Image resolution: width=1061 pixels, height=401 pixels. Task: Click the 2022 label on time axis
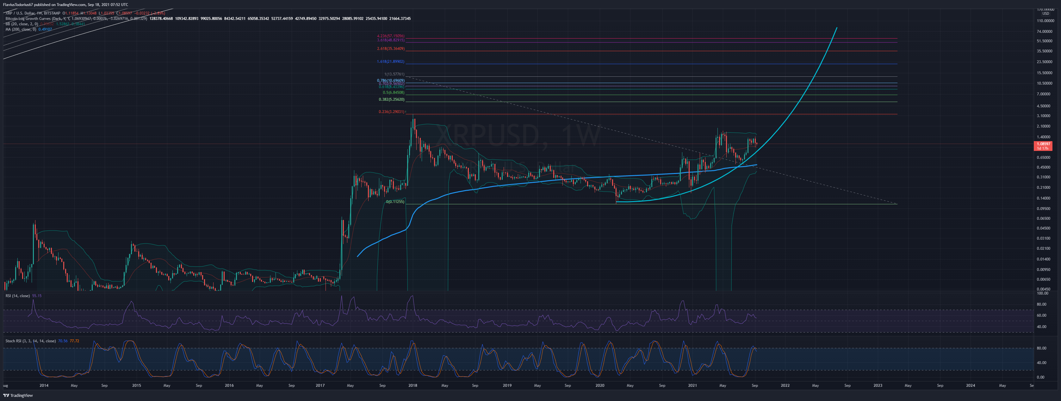[x=785, y=386]
